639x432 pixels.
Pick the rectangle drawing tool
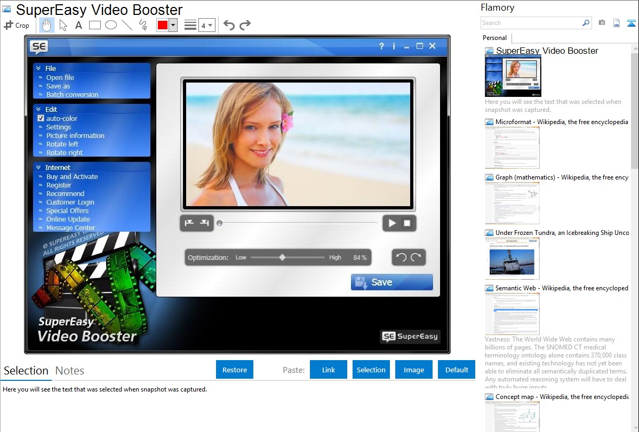click(94, 25)
